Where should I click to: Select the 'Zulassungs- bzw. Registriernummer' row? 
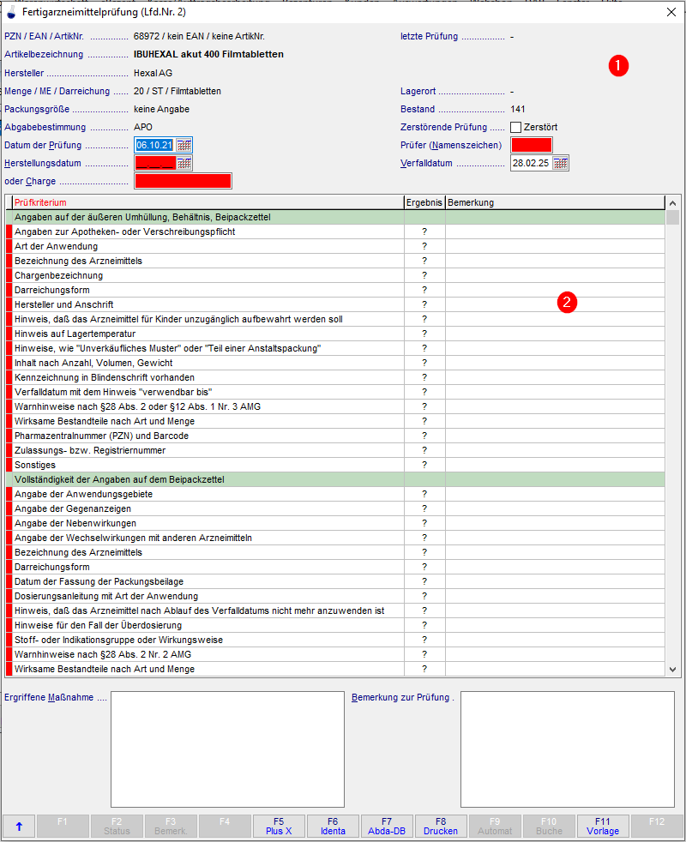[335, 450]
